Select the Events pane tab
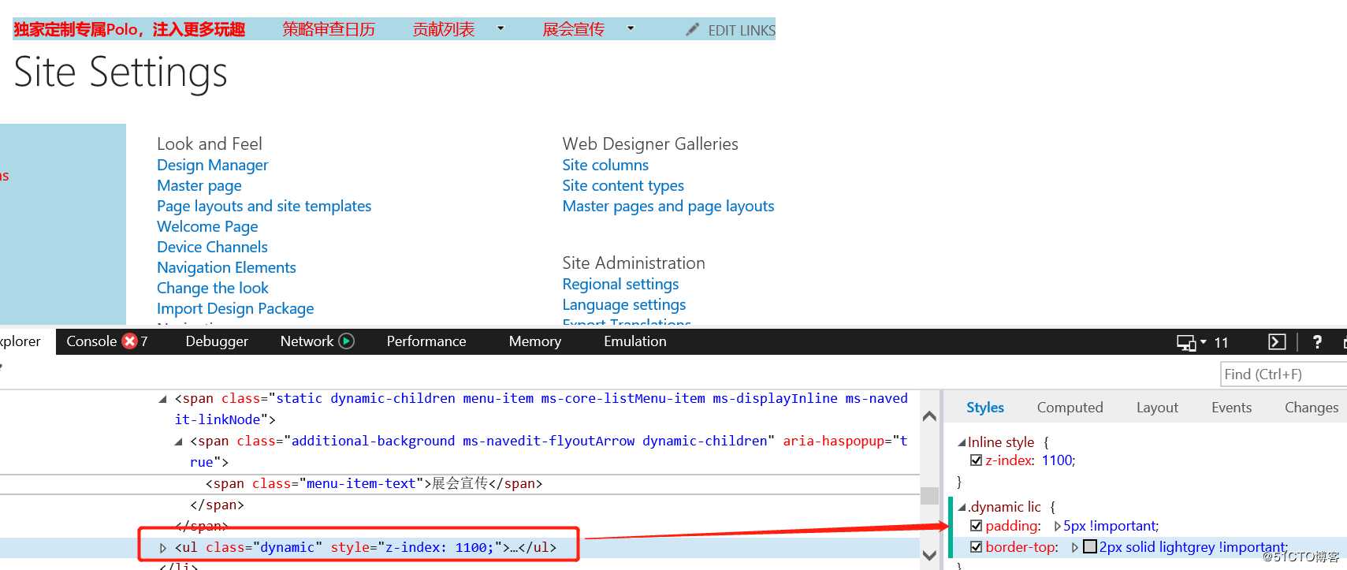The width and height of the screenshot is (1347, 570). pyautogui.click(x=1231, y=408)
